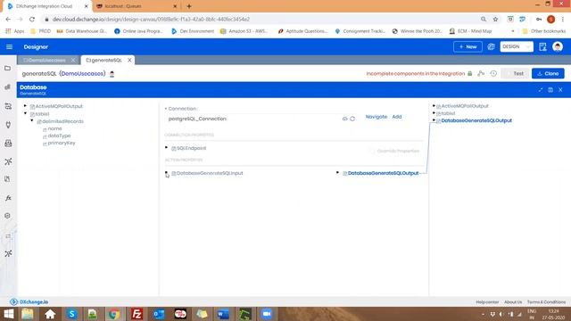The height and width of the screenshot is (321, 571).
Task: Open the folder icon in left sidebar
Action: pyautogui.click(x=8, y=68)
